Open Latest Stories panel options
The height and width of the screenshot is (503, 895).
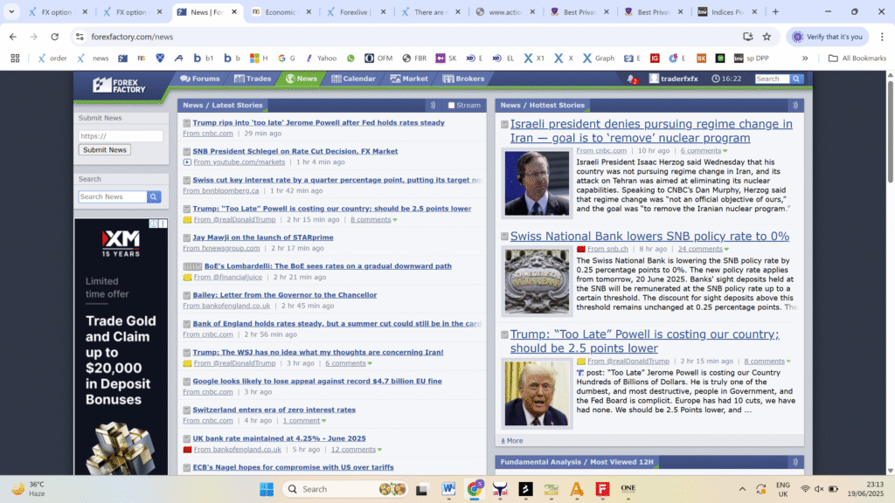[433, 106]
